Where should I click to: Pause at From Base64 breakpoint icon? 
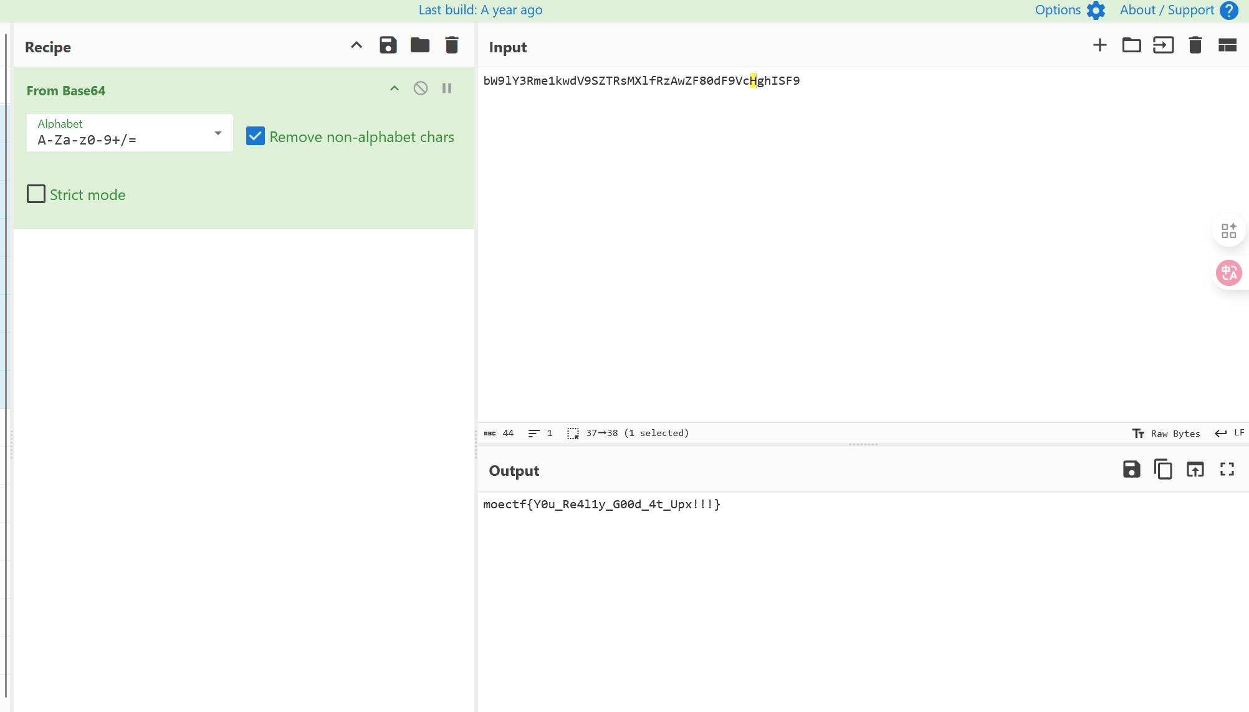point(446,88)
